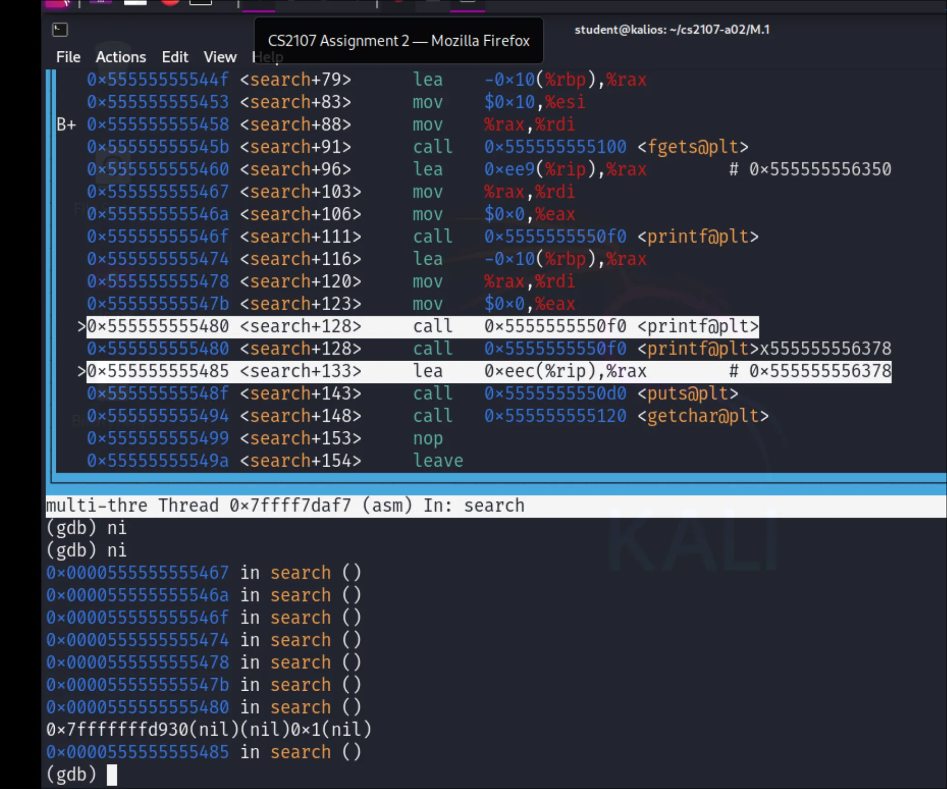Click the CS2107 Assignment 2 Firefox tooltip
Image resolution: width=947 pixels, height=789 pixels.
coord(398,41)
